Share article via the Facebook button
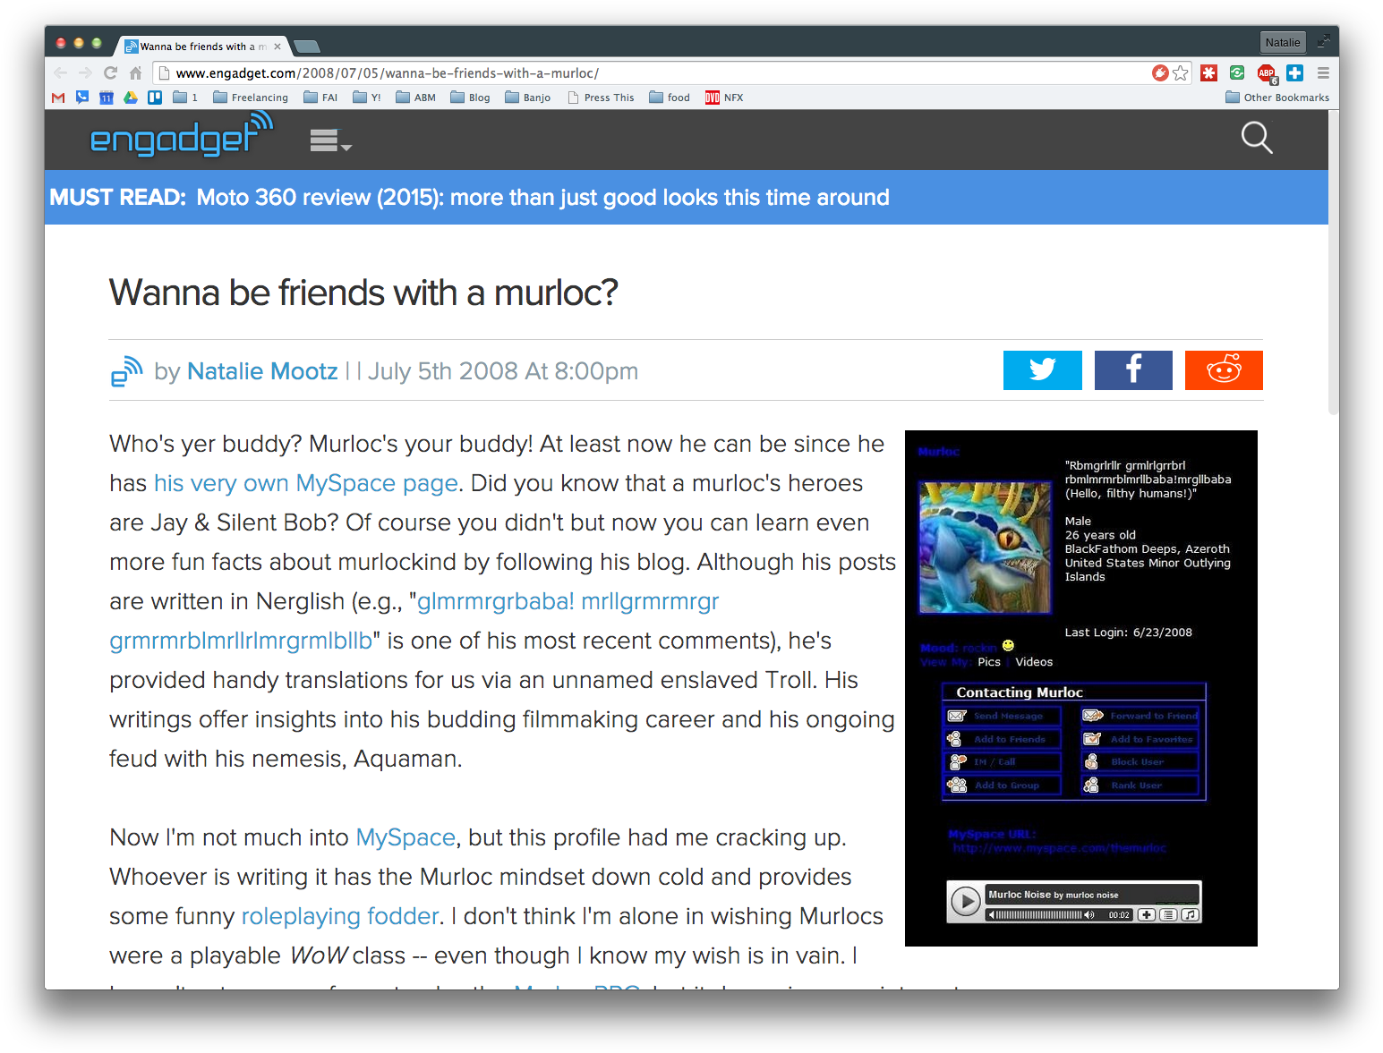Image resolution: width=1383 pixels, height=1053 pixels. coord(1132,370)
